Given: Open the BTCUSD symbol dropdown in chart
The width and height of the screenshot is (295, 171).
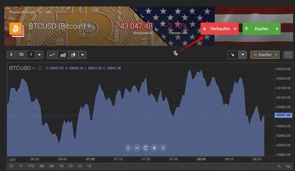Looking at the screenshot, I should point(22,68).
